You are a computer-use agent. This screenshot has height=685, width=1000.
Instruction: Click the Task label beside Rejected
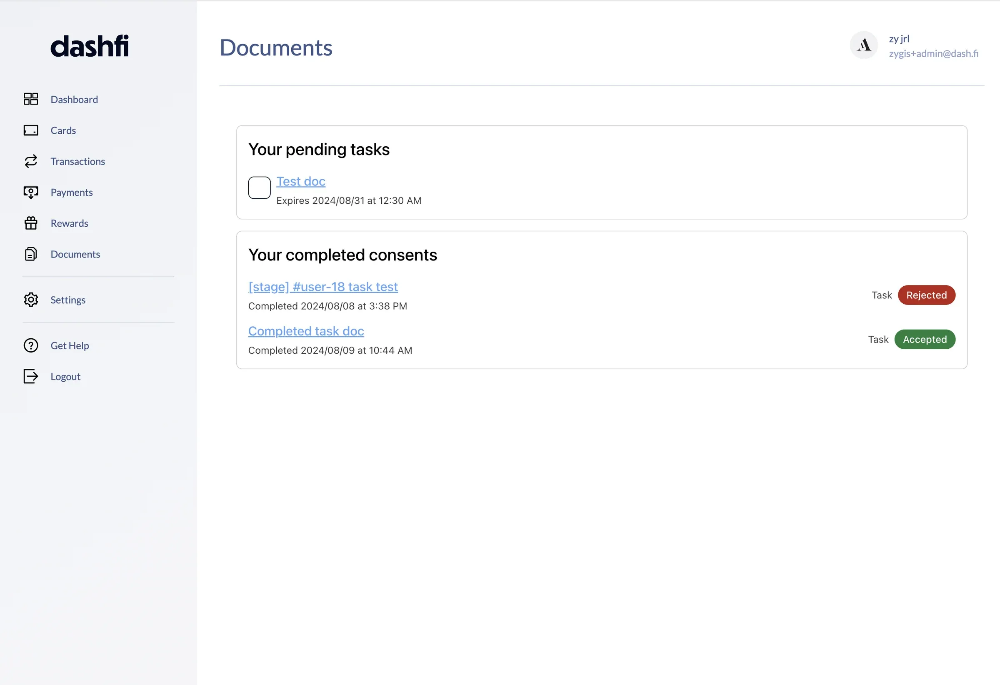(x=882, y=295)
